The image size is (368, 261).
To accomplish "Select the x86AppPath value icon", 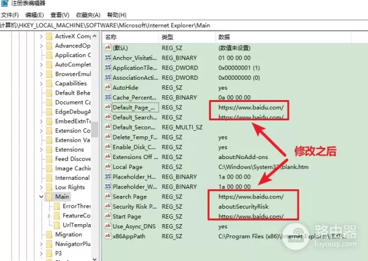I will coord(108,236).
